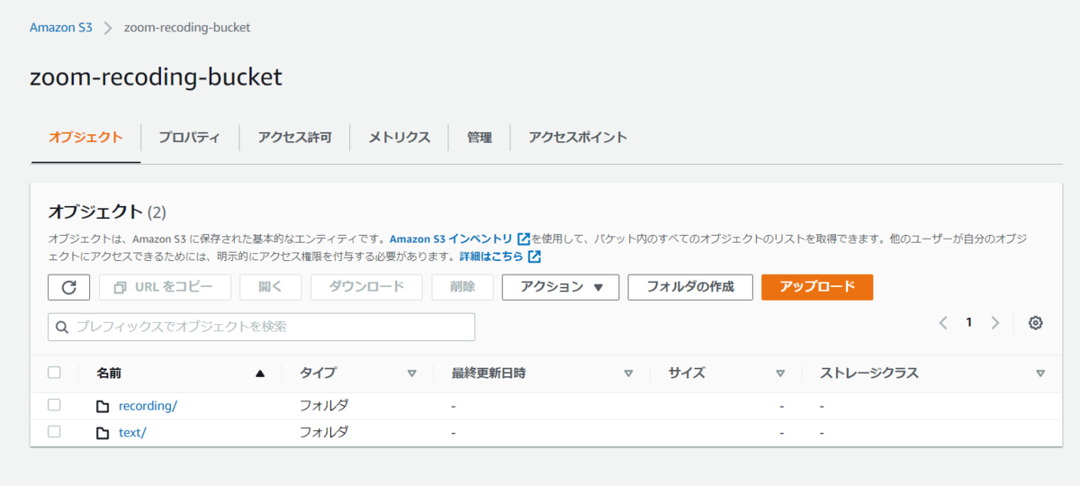Select the text/ row checkbox

pyautogui.click(x=54, y=432)
